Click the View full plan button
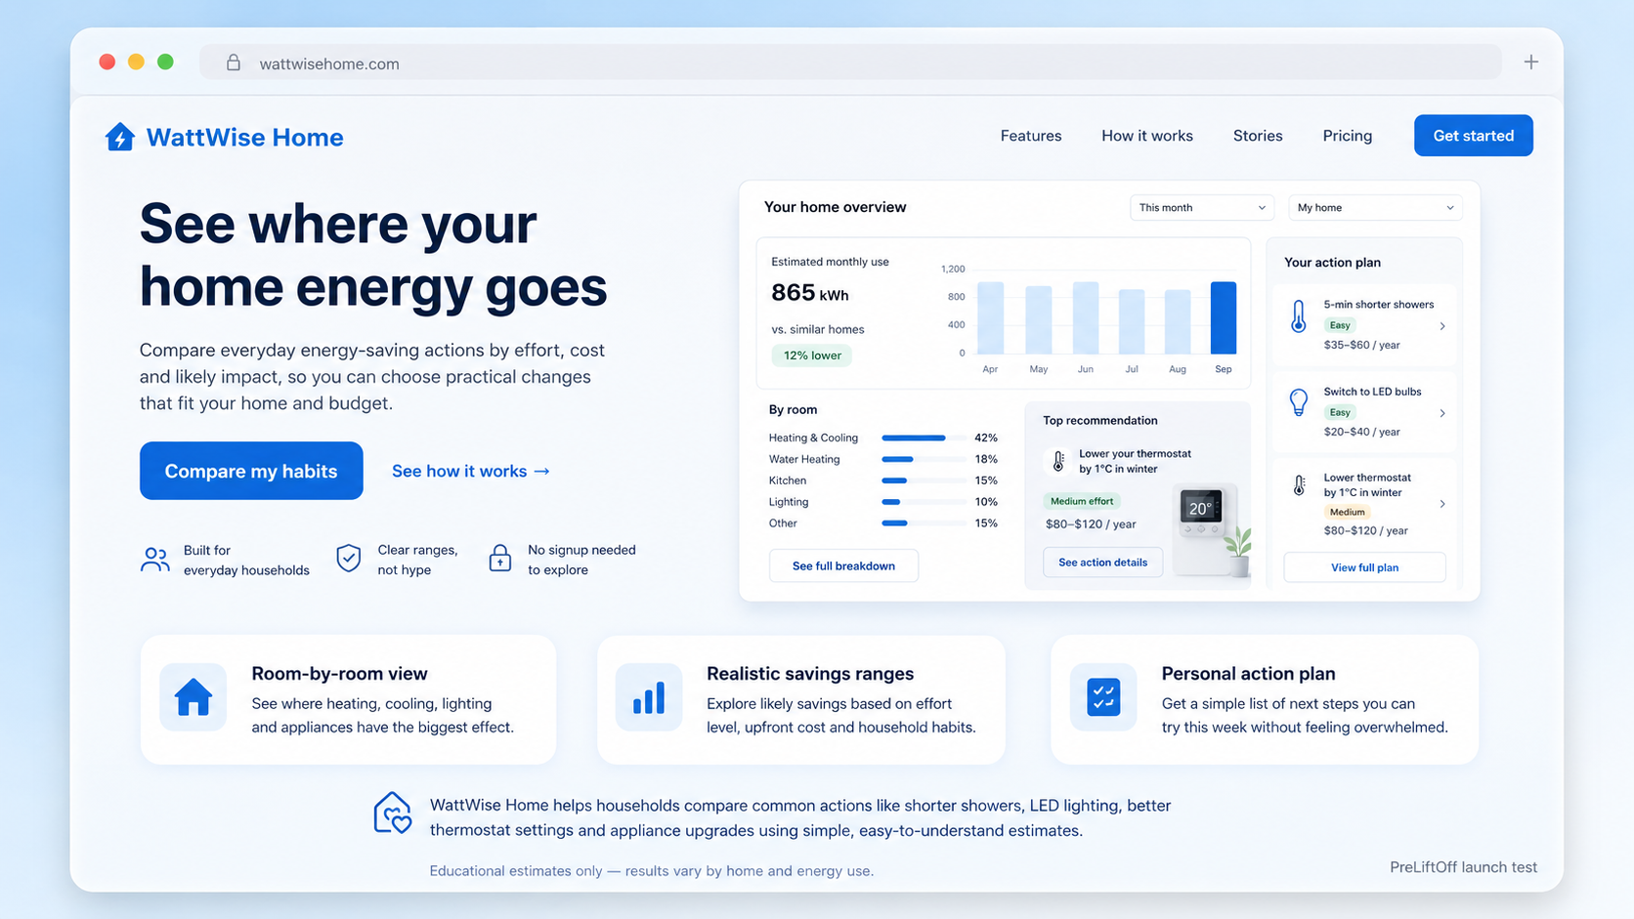The height and width of the screenshot is (919, 1634). 1364,567
